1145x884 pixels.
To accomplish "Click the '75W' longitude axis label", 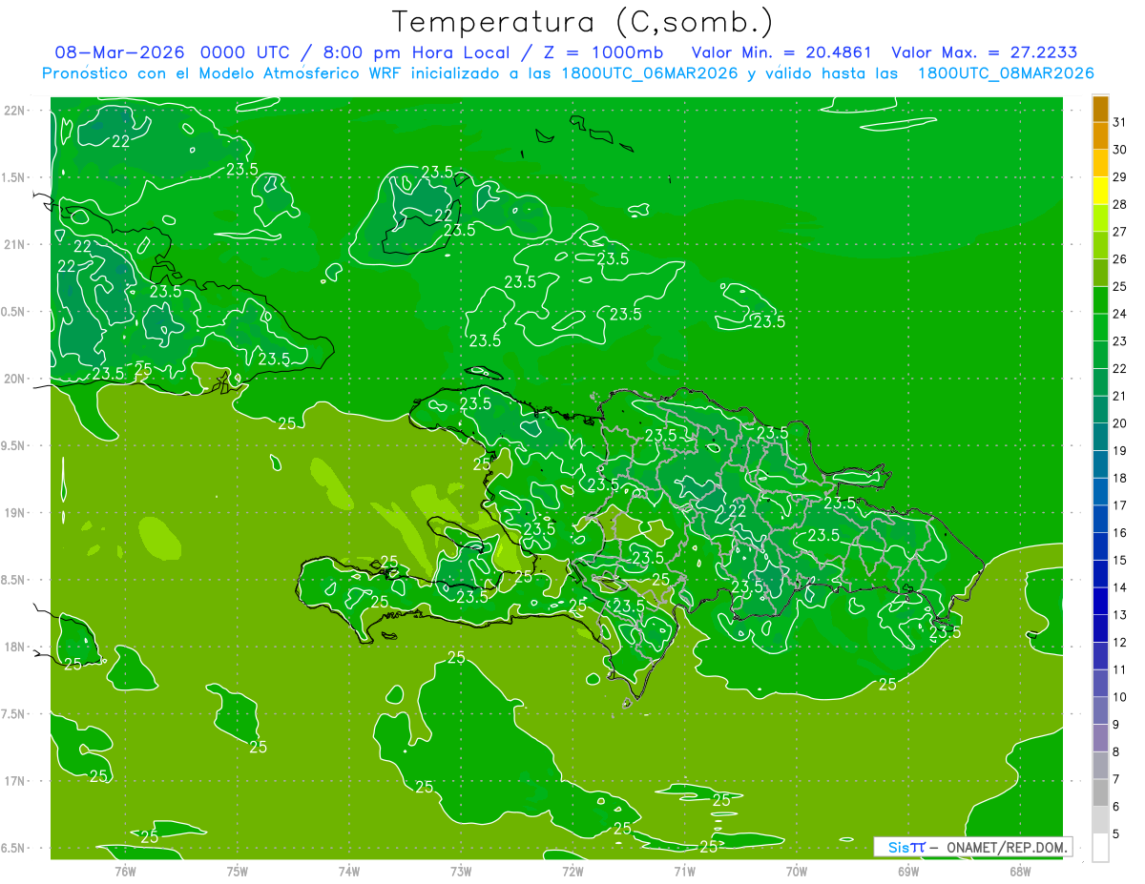I will pyautogui.click(x=238, y=871).
